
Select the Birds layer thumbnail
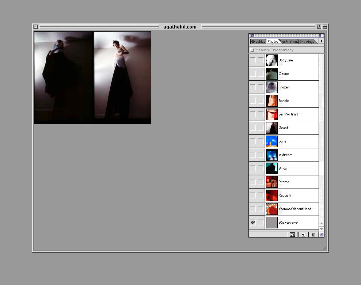272,168
